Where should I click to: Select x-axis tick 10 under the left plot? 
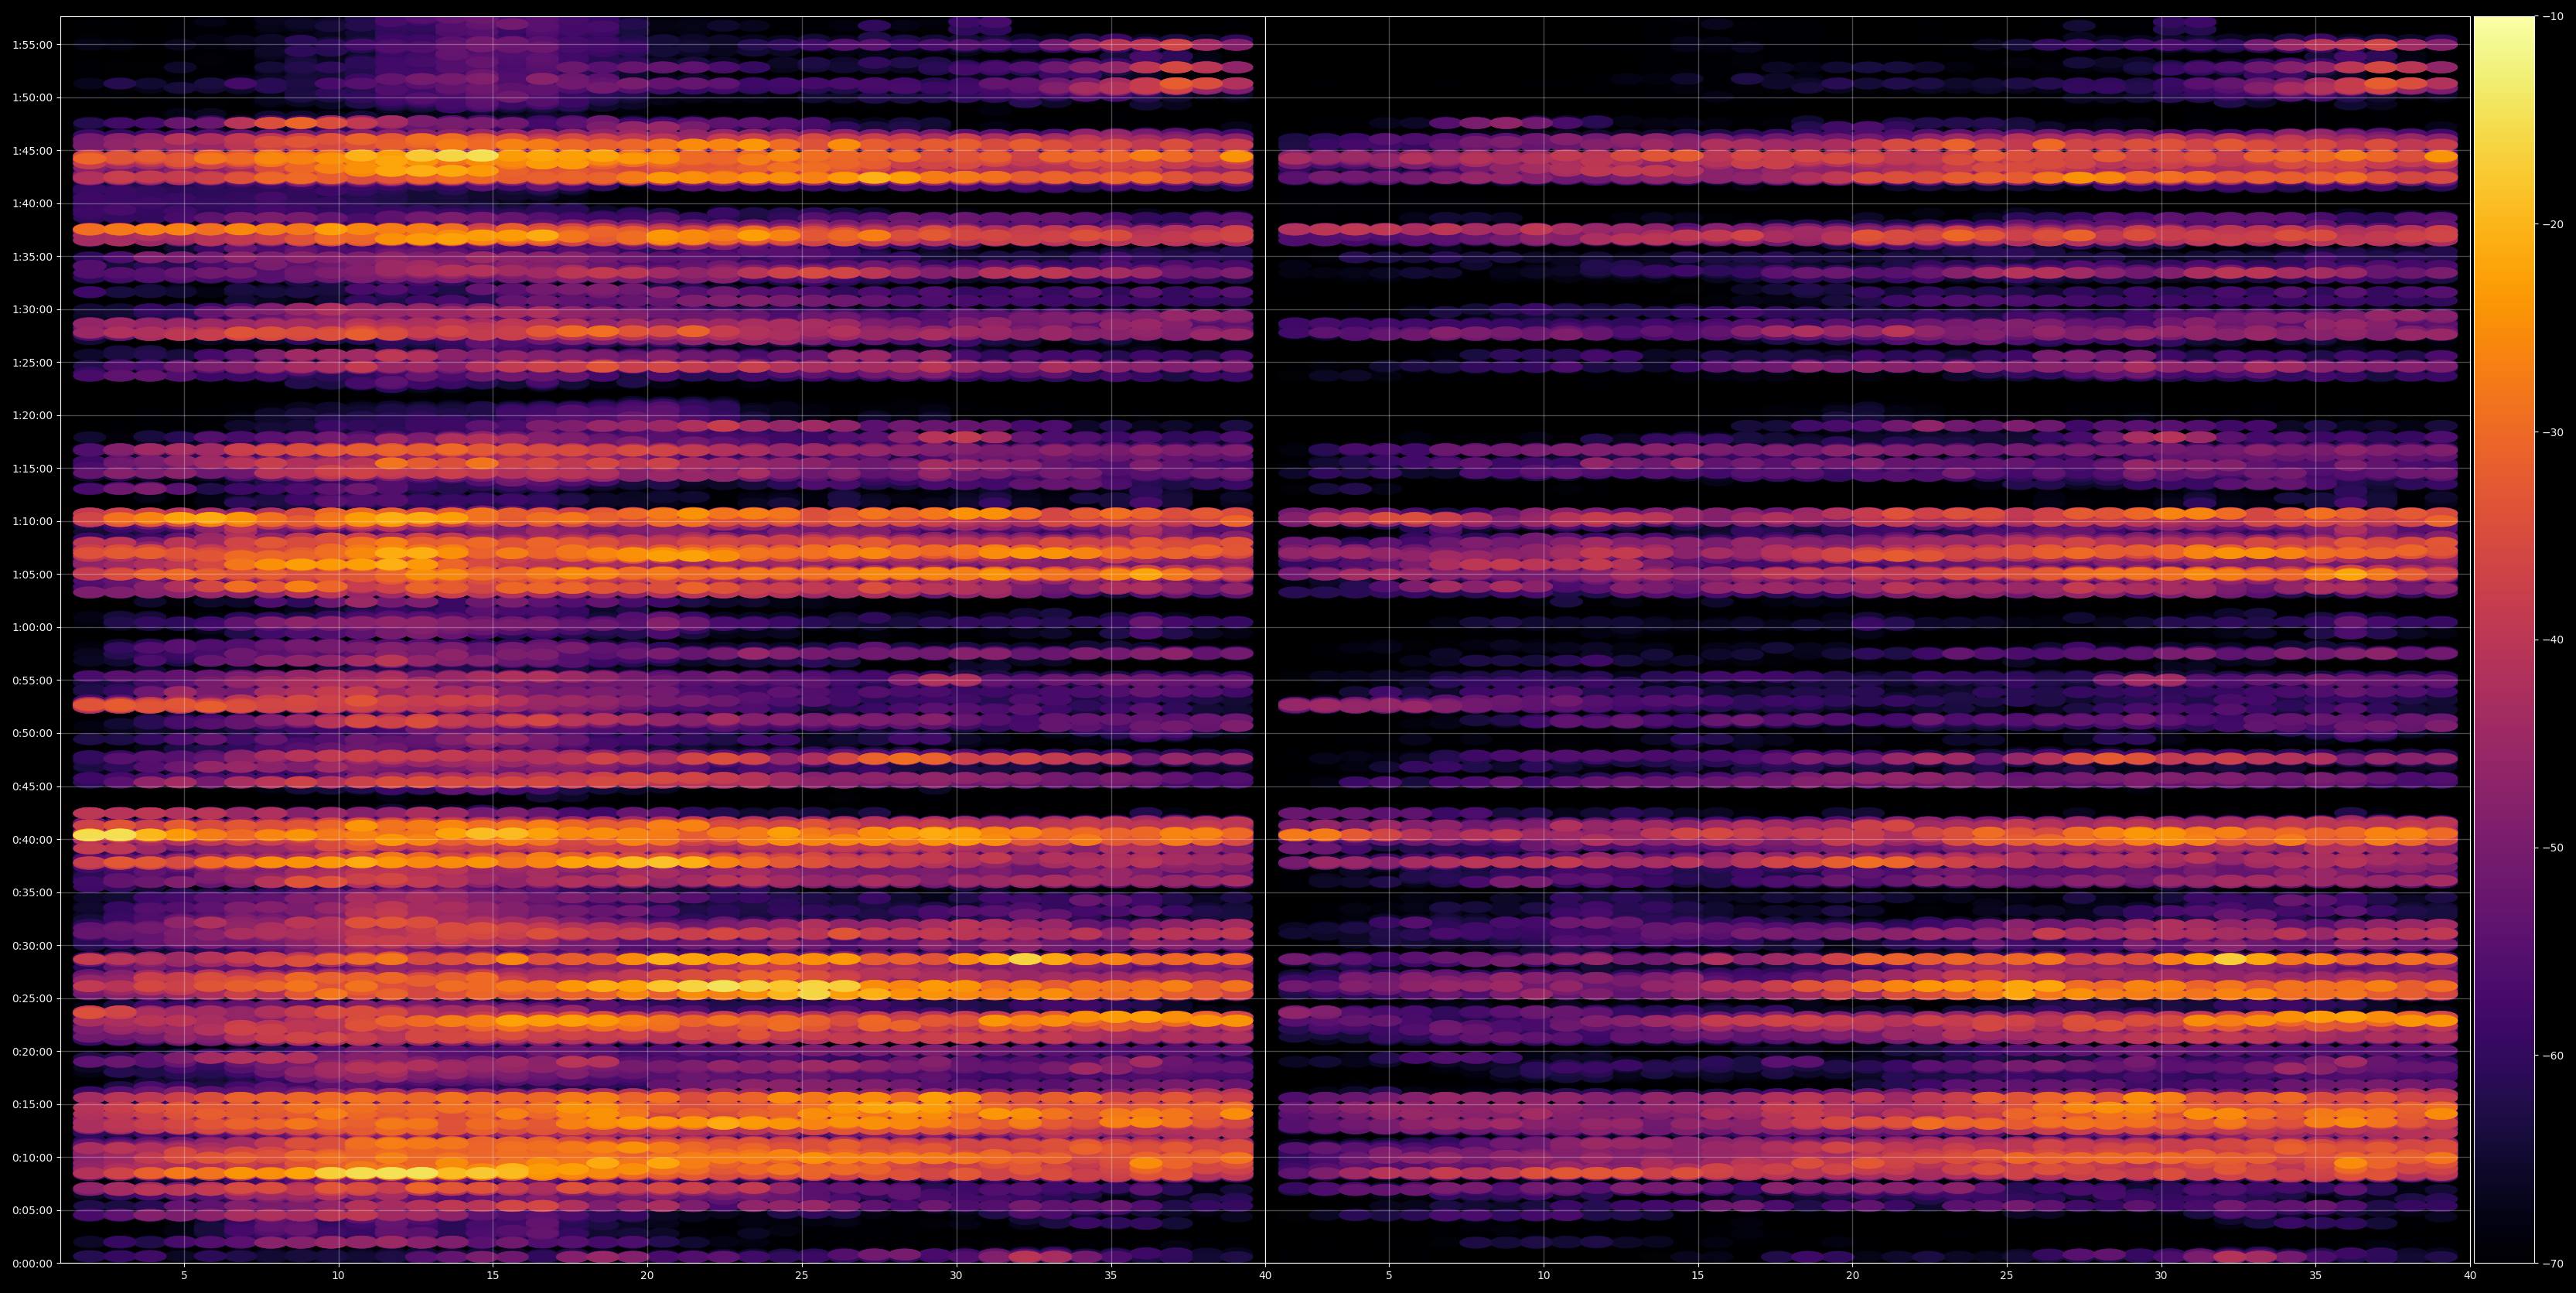pos(338,1275)
